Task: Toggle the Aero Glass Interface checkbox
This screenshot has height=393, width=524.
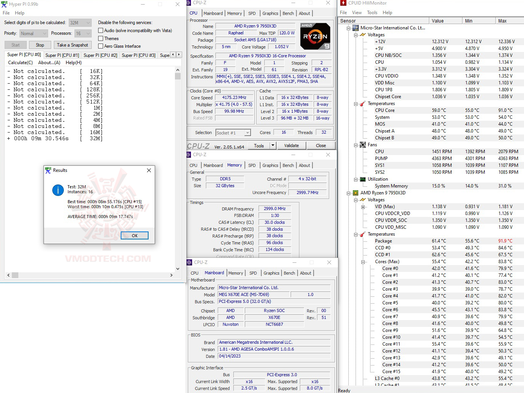Action: pyautogui.click(x=101, y=46)
